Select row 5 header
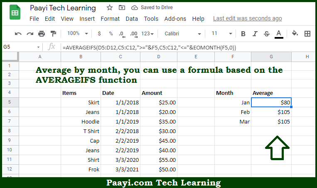This screenshot has width=317, height=188. (x=10, y=102)
